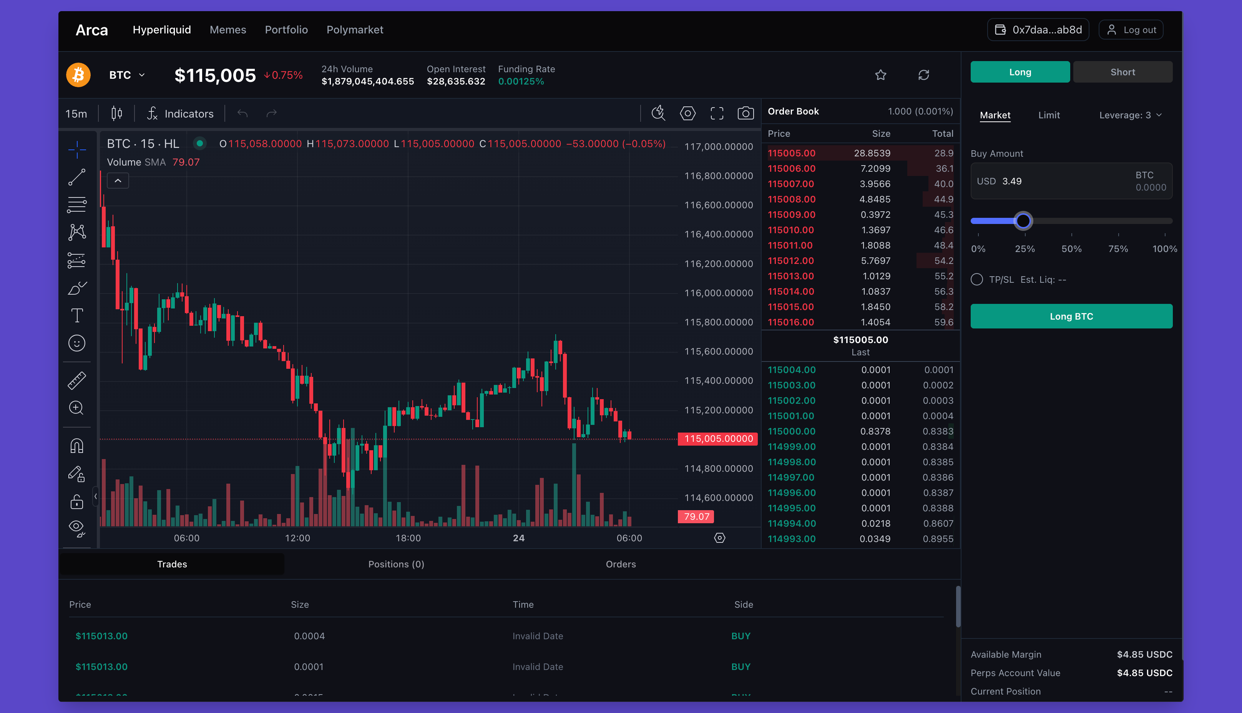This screenshot has height=713, width=1242.
Task: Open the candlestick chart style selector
Action: [116, 114]
